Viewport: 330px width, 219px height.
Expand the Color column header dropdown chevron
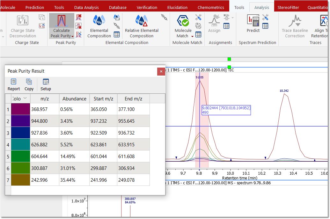[25, 98]
